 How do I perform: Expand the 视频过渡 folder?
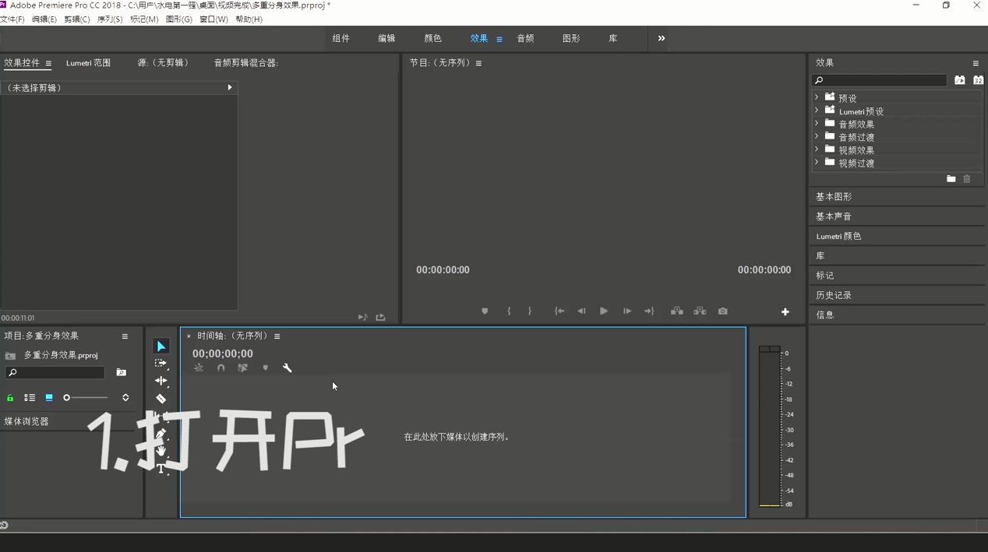tap(817, 163)
